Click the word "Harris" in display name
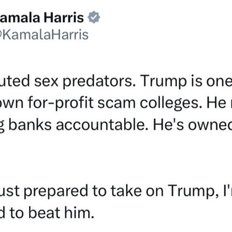This screenshot has width=232, height=232. [x=64, y=17]
